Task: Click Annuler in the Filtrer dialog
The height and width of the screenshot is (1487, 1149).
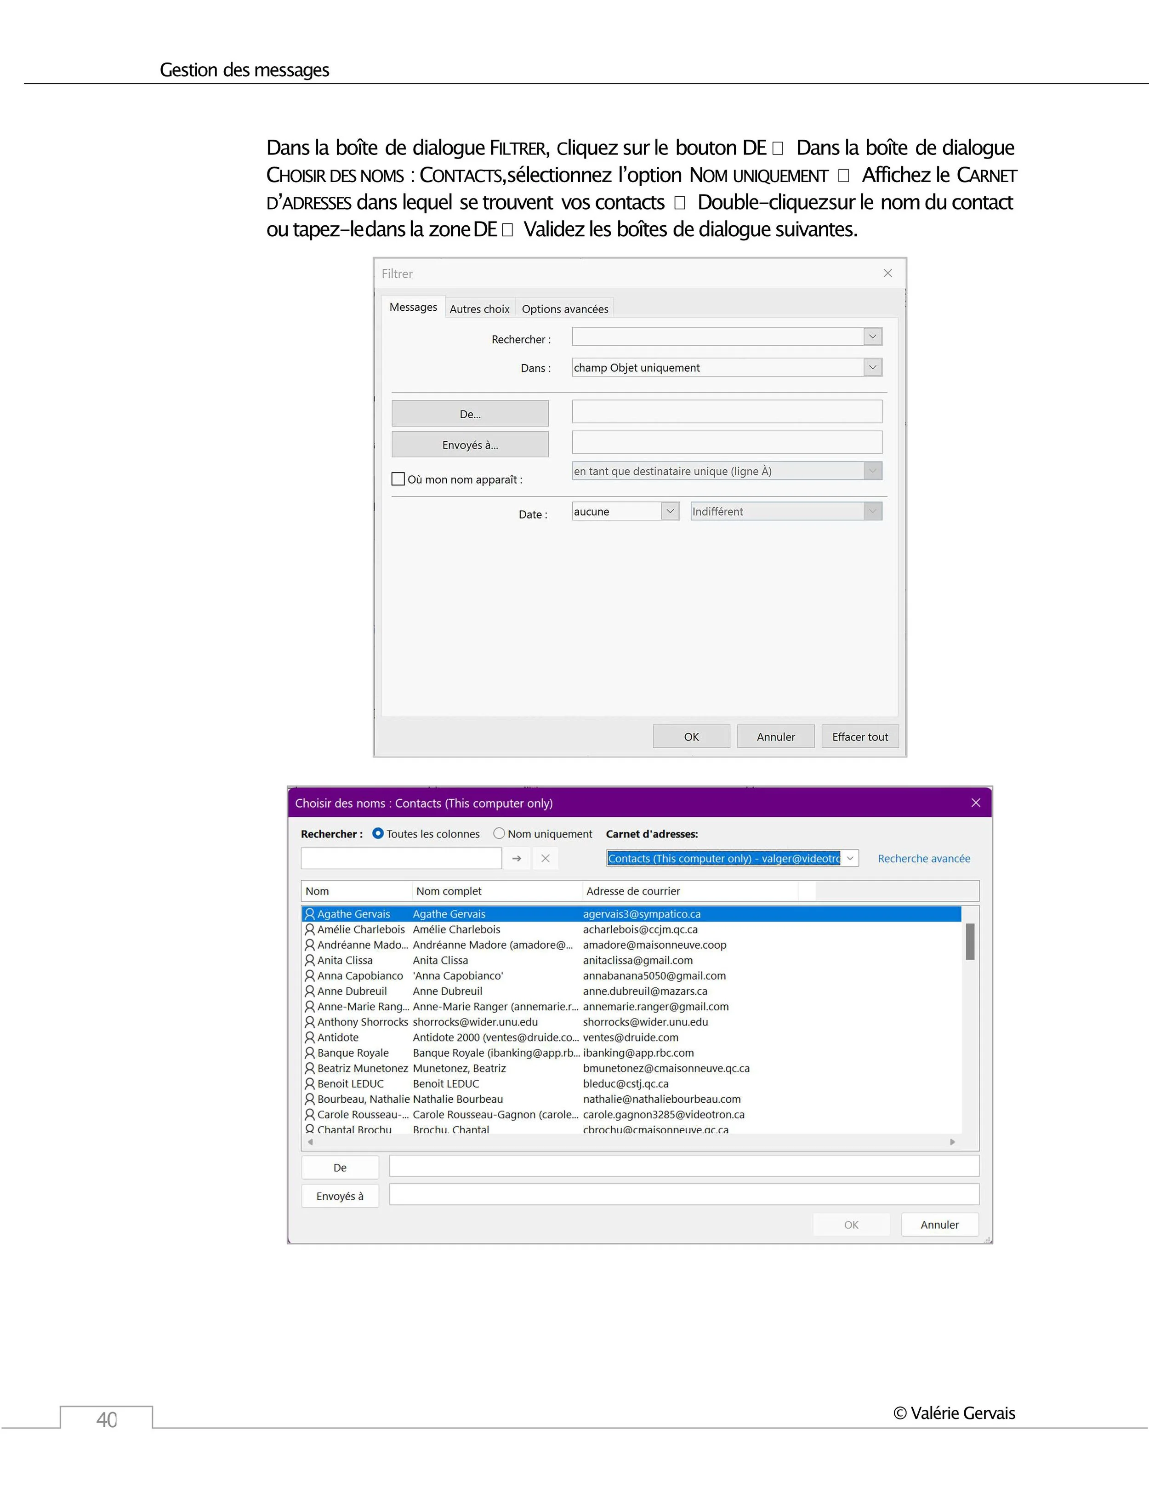Action: click(776, 736)
